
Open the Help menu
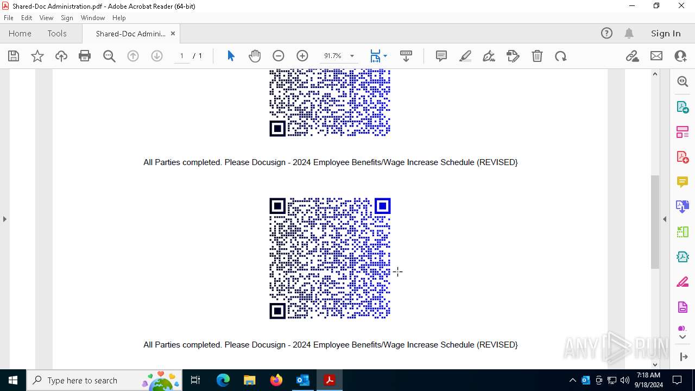[x=119, y=18]
